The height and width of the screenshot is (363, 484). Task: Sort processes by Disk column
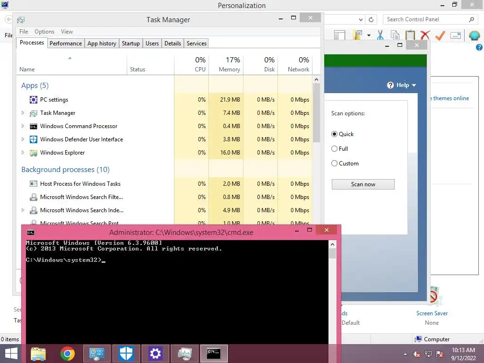pyautogui.click(x=260, y=64)
